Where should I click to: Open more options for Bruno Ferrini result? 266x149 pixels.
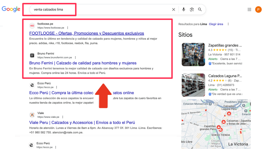(x=75, y=58)
